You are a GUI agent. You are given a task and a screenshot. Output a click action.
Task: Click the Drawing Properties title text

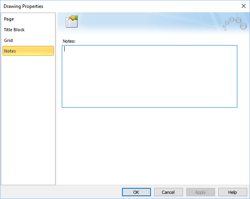click(23, 6)
